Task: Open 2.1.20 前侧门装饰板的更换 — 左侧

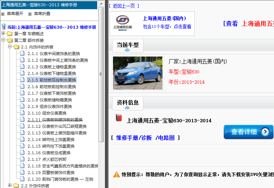Action: (61, 179)
